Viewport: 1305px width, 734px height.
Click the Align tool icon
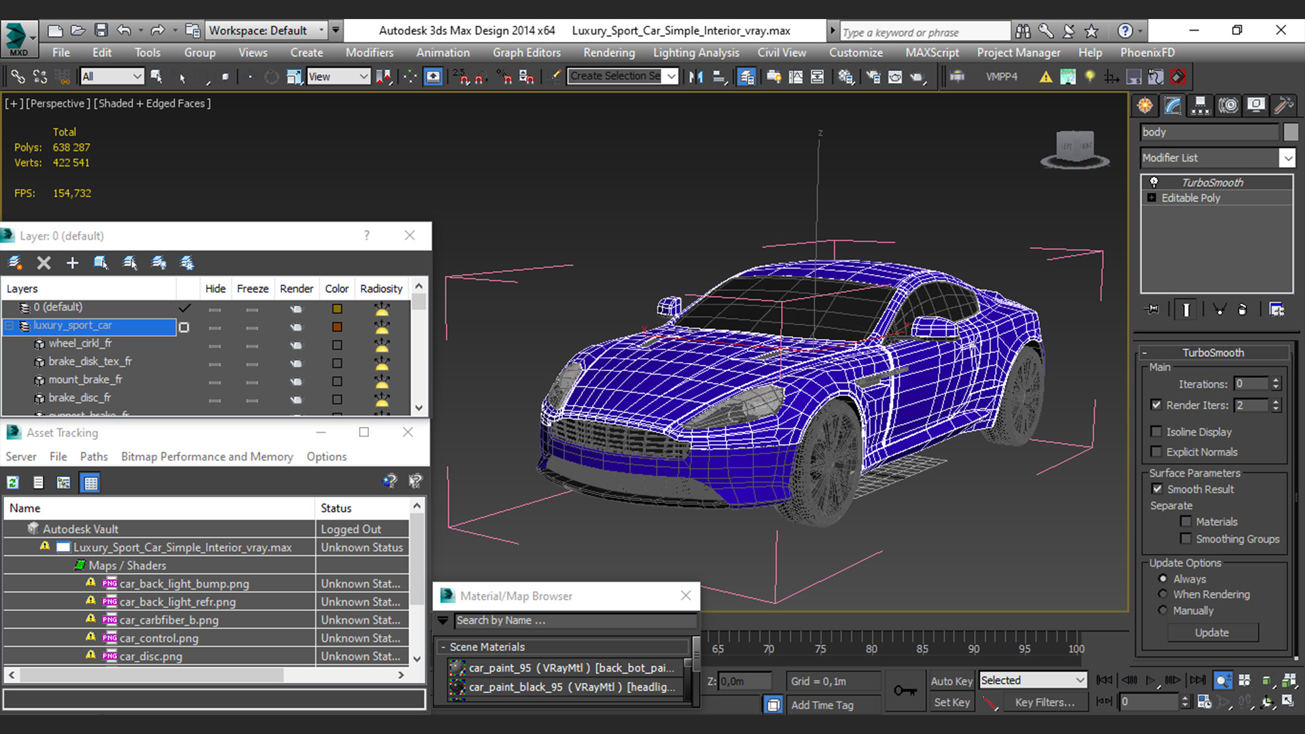pos(720,77)
